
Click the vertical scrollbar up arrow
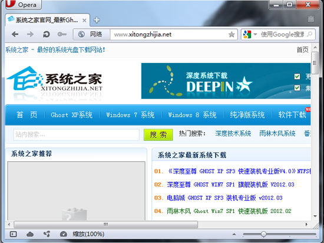[x=315, y=47]
